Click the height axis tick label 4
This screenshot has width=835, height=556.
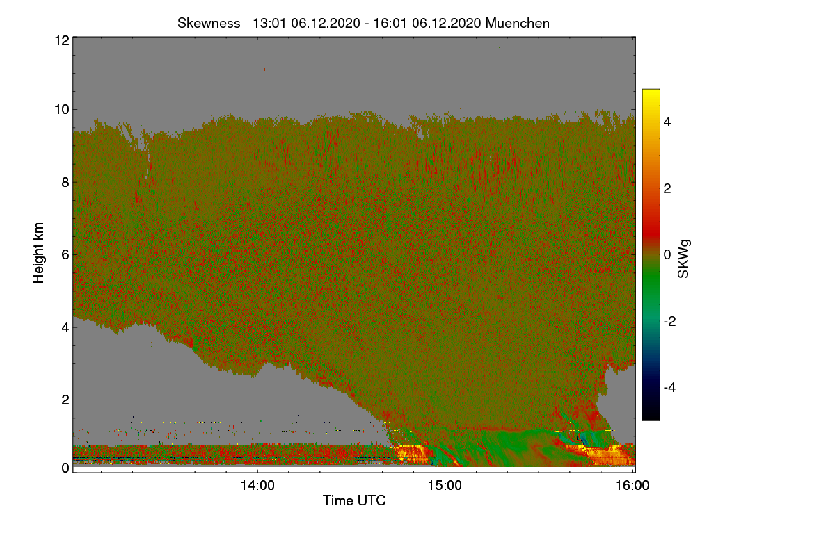[65, 327]
